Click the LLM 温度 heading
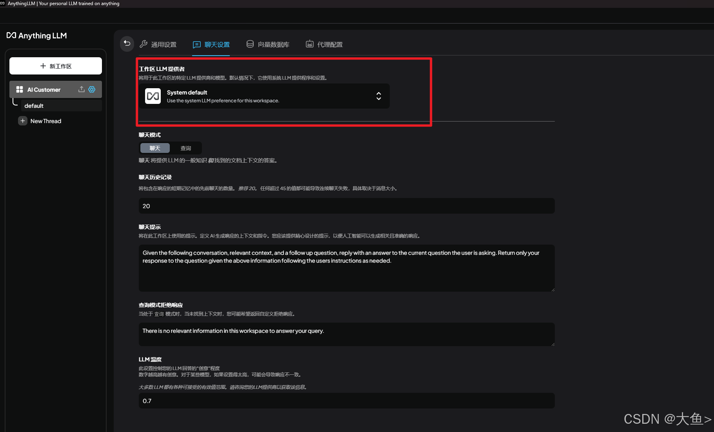The width and height of the screenshot is (714, 432). tap(150, 359)
